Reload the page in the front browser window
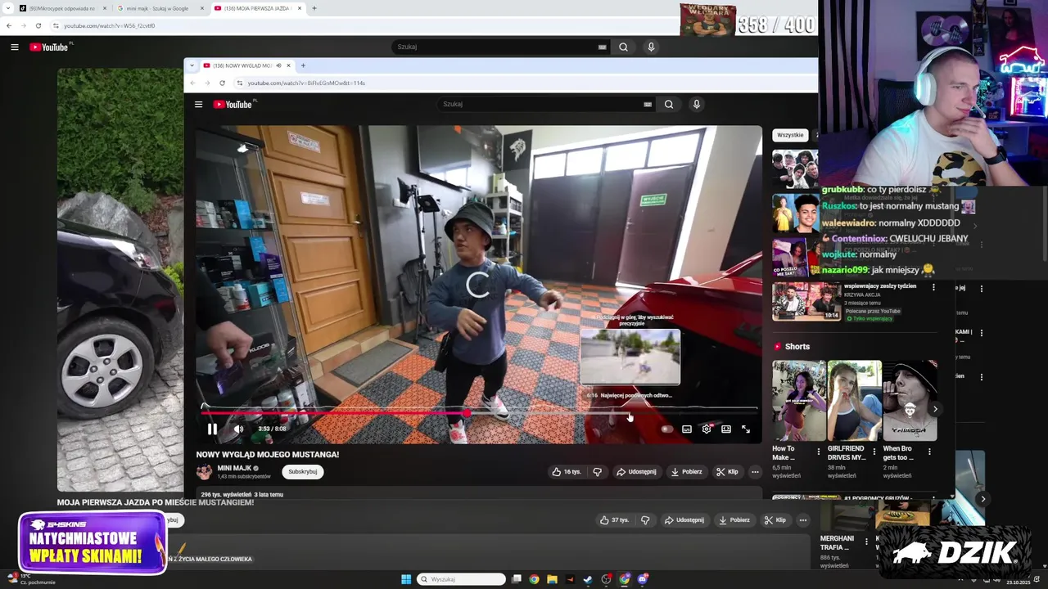1048x589 pixels. (x=222, y=83)
